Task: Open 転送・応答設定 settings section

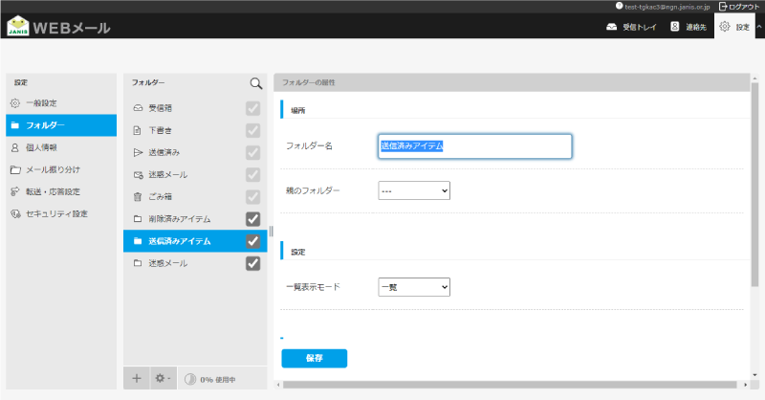Action: [x=61, y=191]
